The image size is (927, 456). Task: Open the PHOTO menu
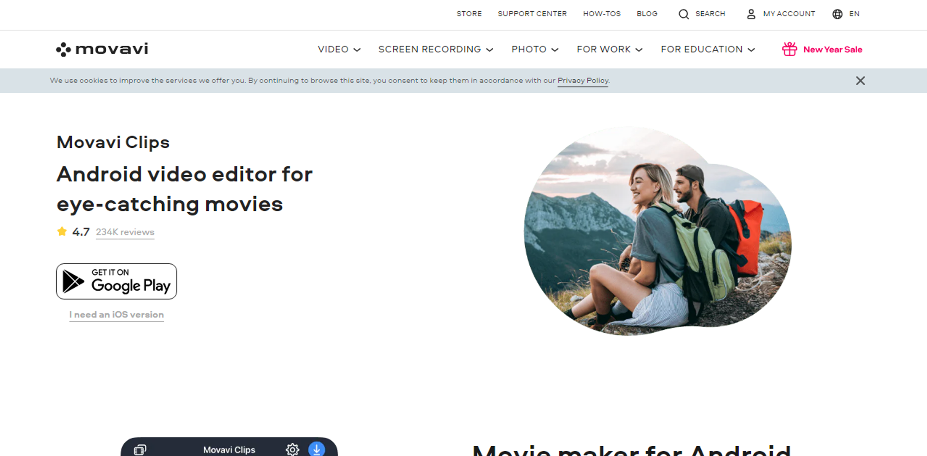tap(529, 49)
